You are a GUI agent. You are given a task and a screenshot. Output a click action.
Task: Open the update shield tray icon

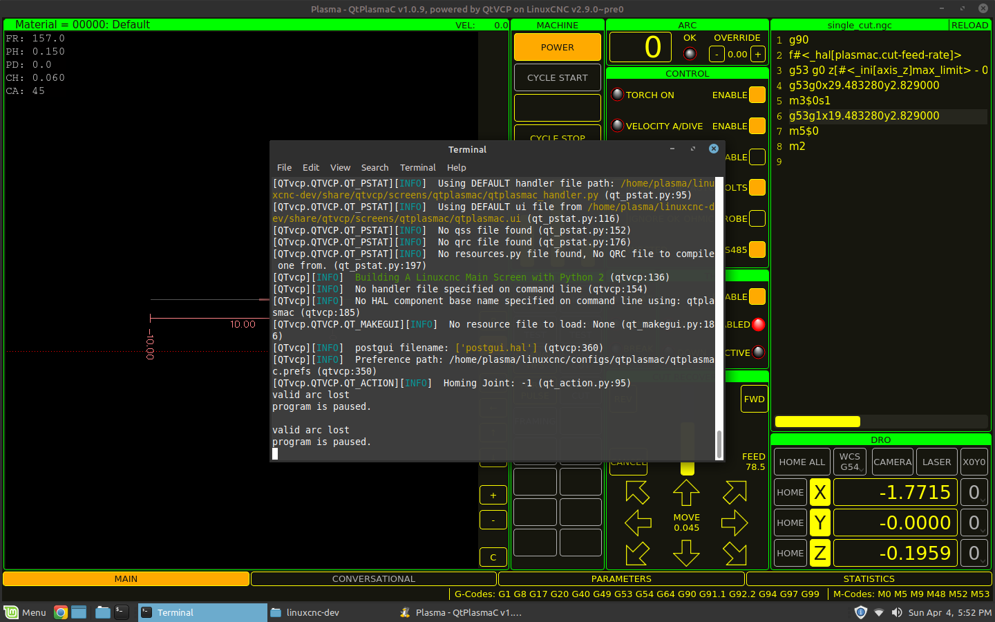click(x=860, y=612)
